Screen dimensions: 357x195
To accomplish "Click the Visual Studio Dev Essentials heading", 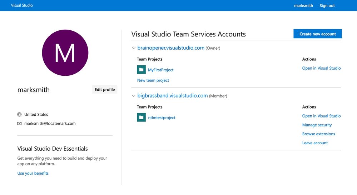I will pyautogui.click(x=53, y=149).
